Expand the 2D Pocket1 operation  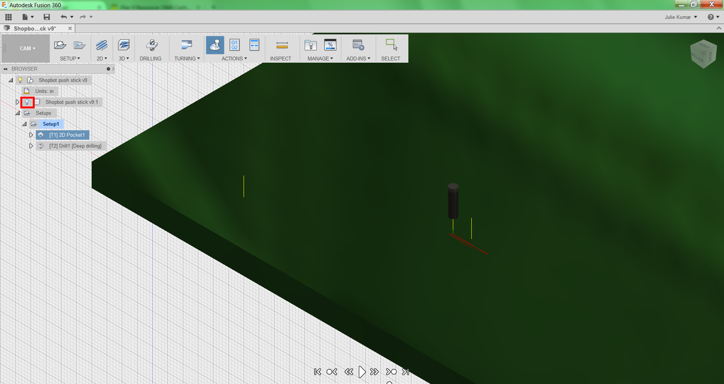(x=31, y=135)
